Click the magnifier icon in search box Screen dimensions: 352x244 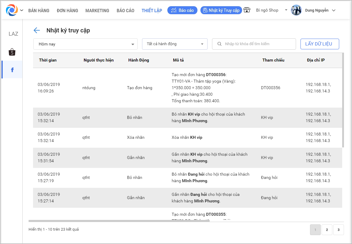coord(219,44)
